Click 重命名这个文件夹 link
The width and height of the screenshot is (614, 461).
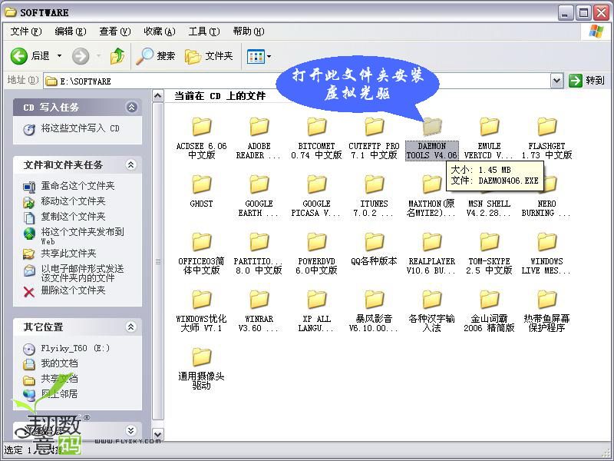pyautogui.click(x=78, y=186)
